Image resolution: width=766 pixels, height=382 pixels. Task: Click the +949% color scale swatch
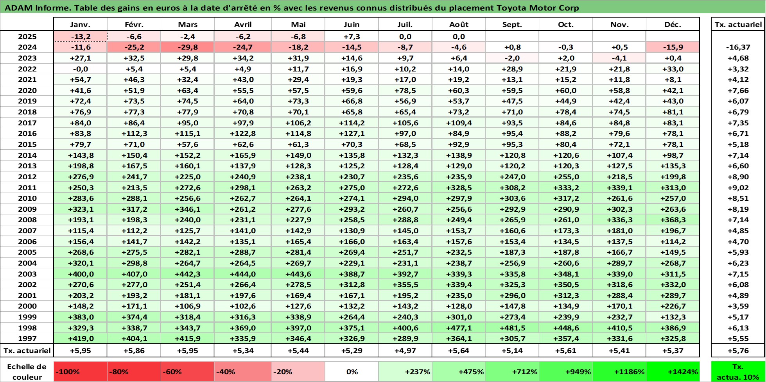tap(566, 371)
